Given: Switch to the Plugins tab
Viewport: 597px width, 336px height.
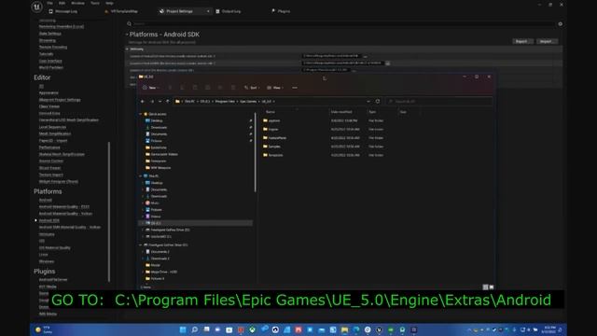Looking at the screenshot, I should (x=281, y=11).
